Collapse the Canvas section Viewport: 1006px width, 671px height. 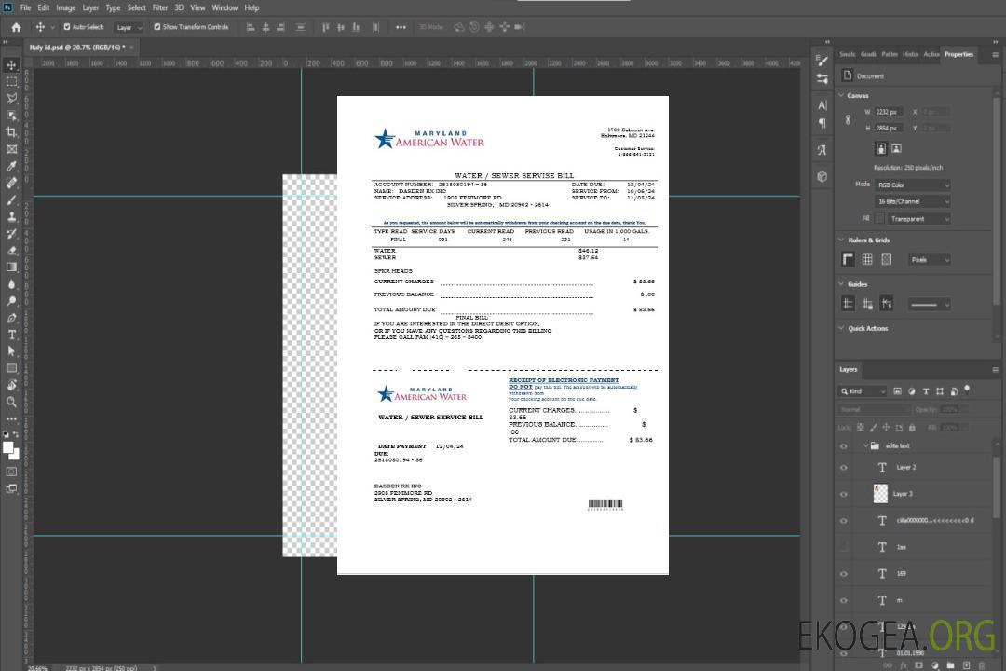842,95
